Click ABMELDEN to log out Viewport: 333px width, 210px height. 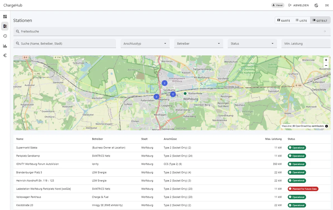pos(299,5)
